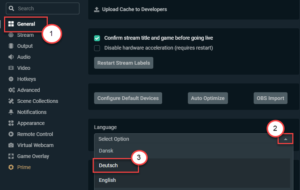Open Audio settings via speaker icon
300x190 pixels.
point(11,57)
